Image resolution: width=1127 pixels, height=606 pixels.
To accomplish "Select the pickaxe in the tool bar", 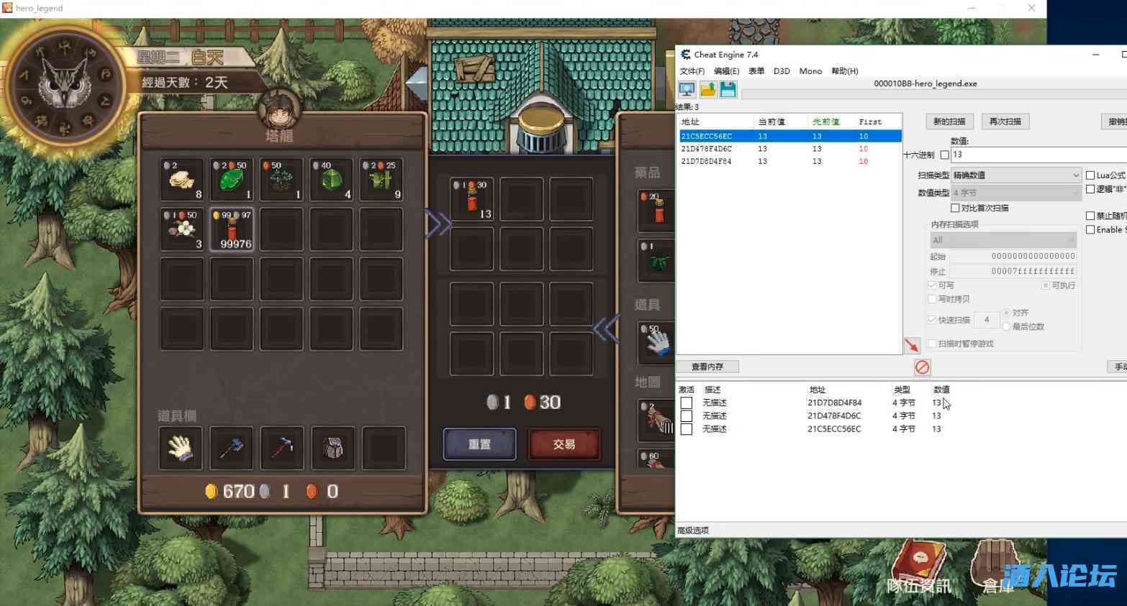I will coord(281,448).
